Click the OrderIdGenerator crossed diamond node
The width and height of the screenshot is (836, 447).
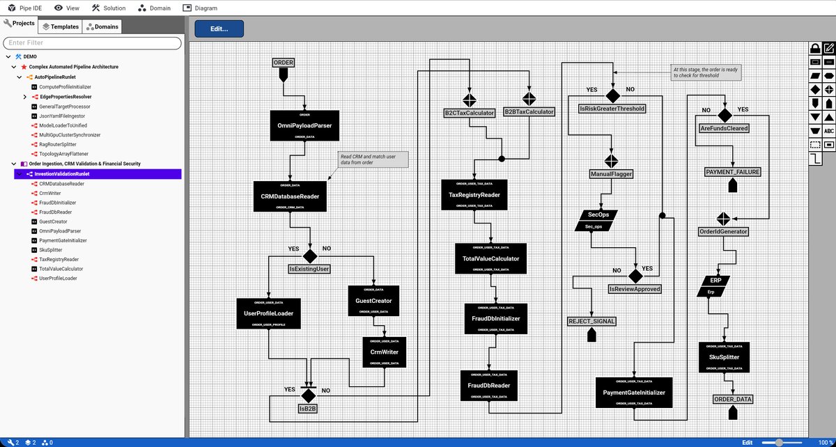click(723, 219)
